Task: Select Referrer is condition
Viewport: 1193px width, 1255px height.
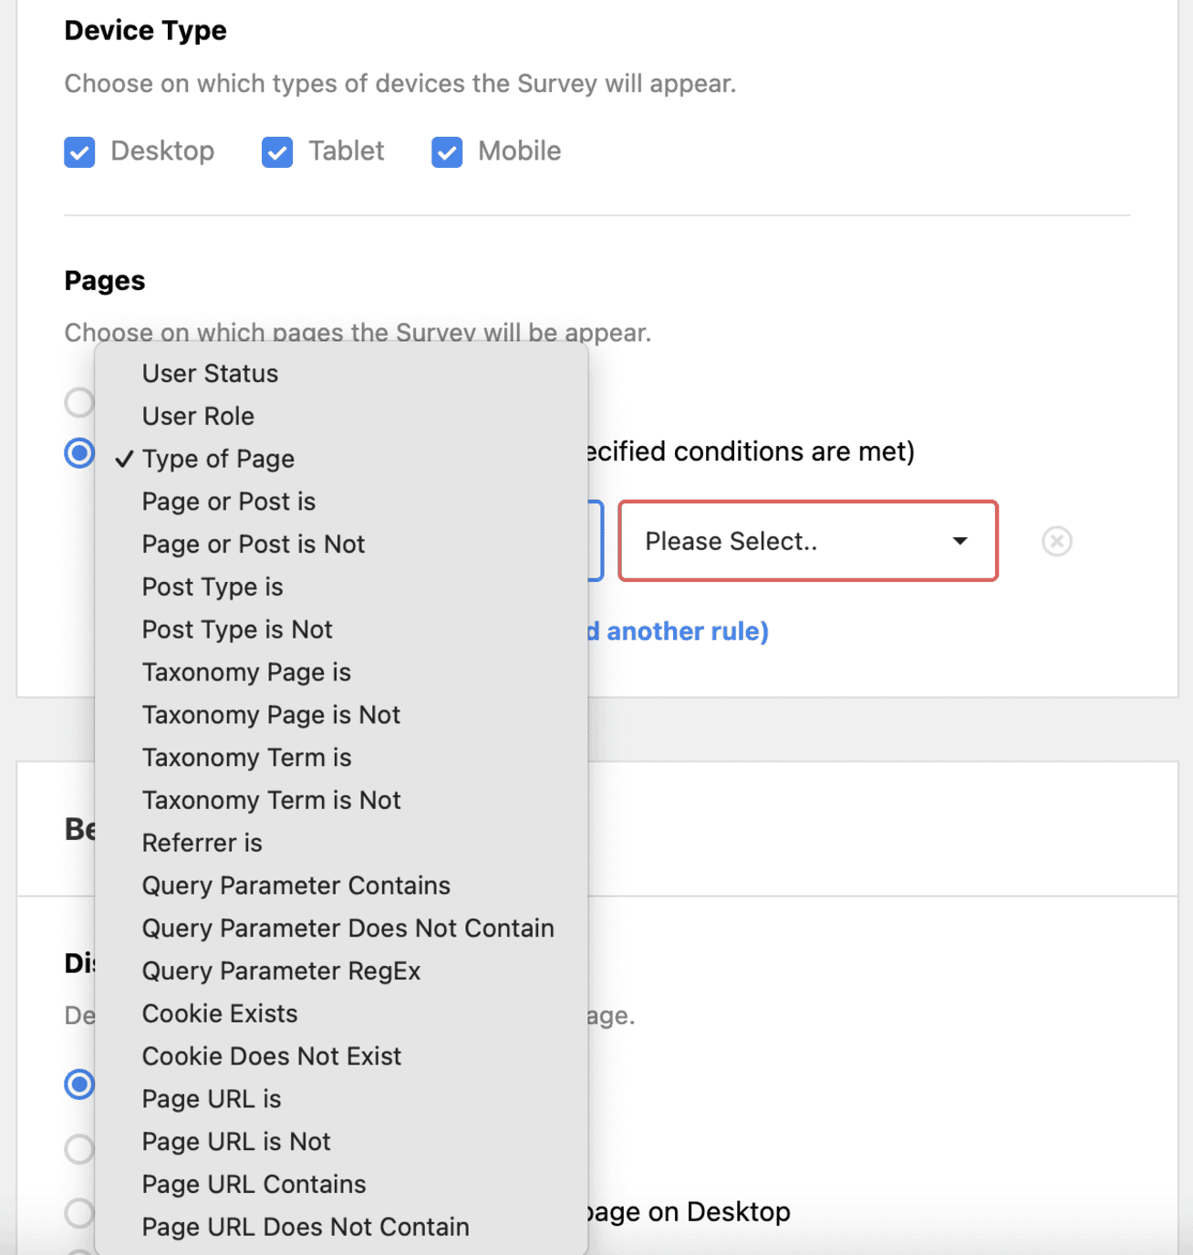Action: point(202,843)
